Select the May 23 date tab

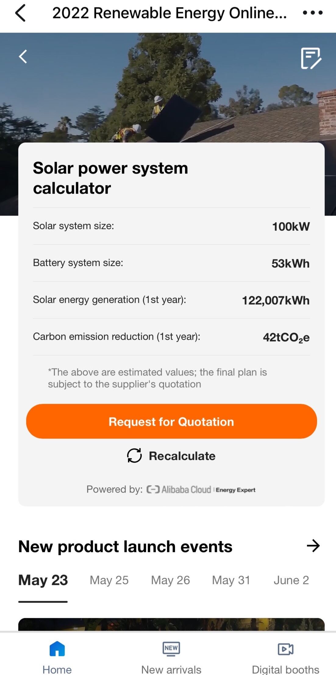(x=43, y=580)
